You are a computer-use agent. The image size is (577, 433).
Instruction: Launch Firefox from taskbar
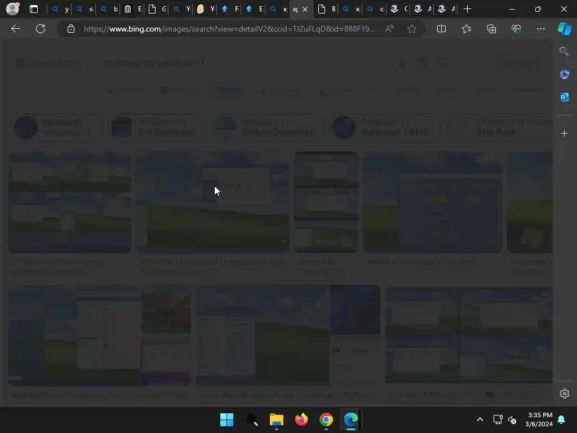point(301,419)
